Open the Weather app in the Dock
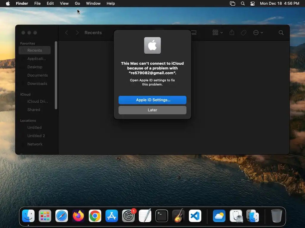The image size is (305, 228). (x=219, y=216)
